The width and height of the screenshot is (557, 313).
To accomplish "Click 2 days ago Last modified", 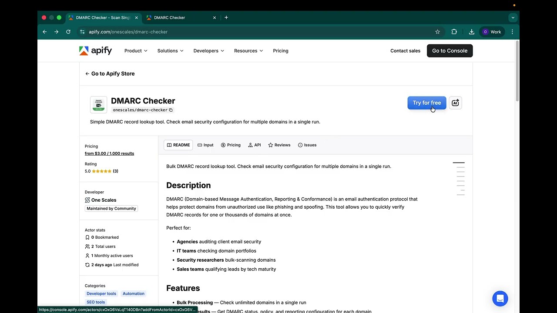I will (x=111, y=265).
